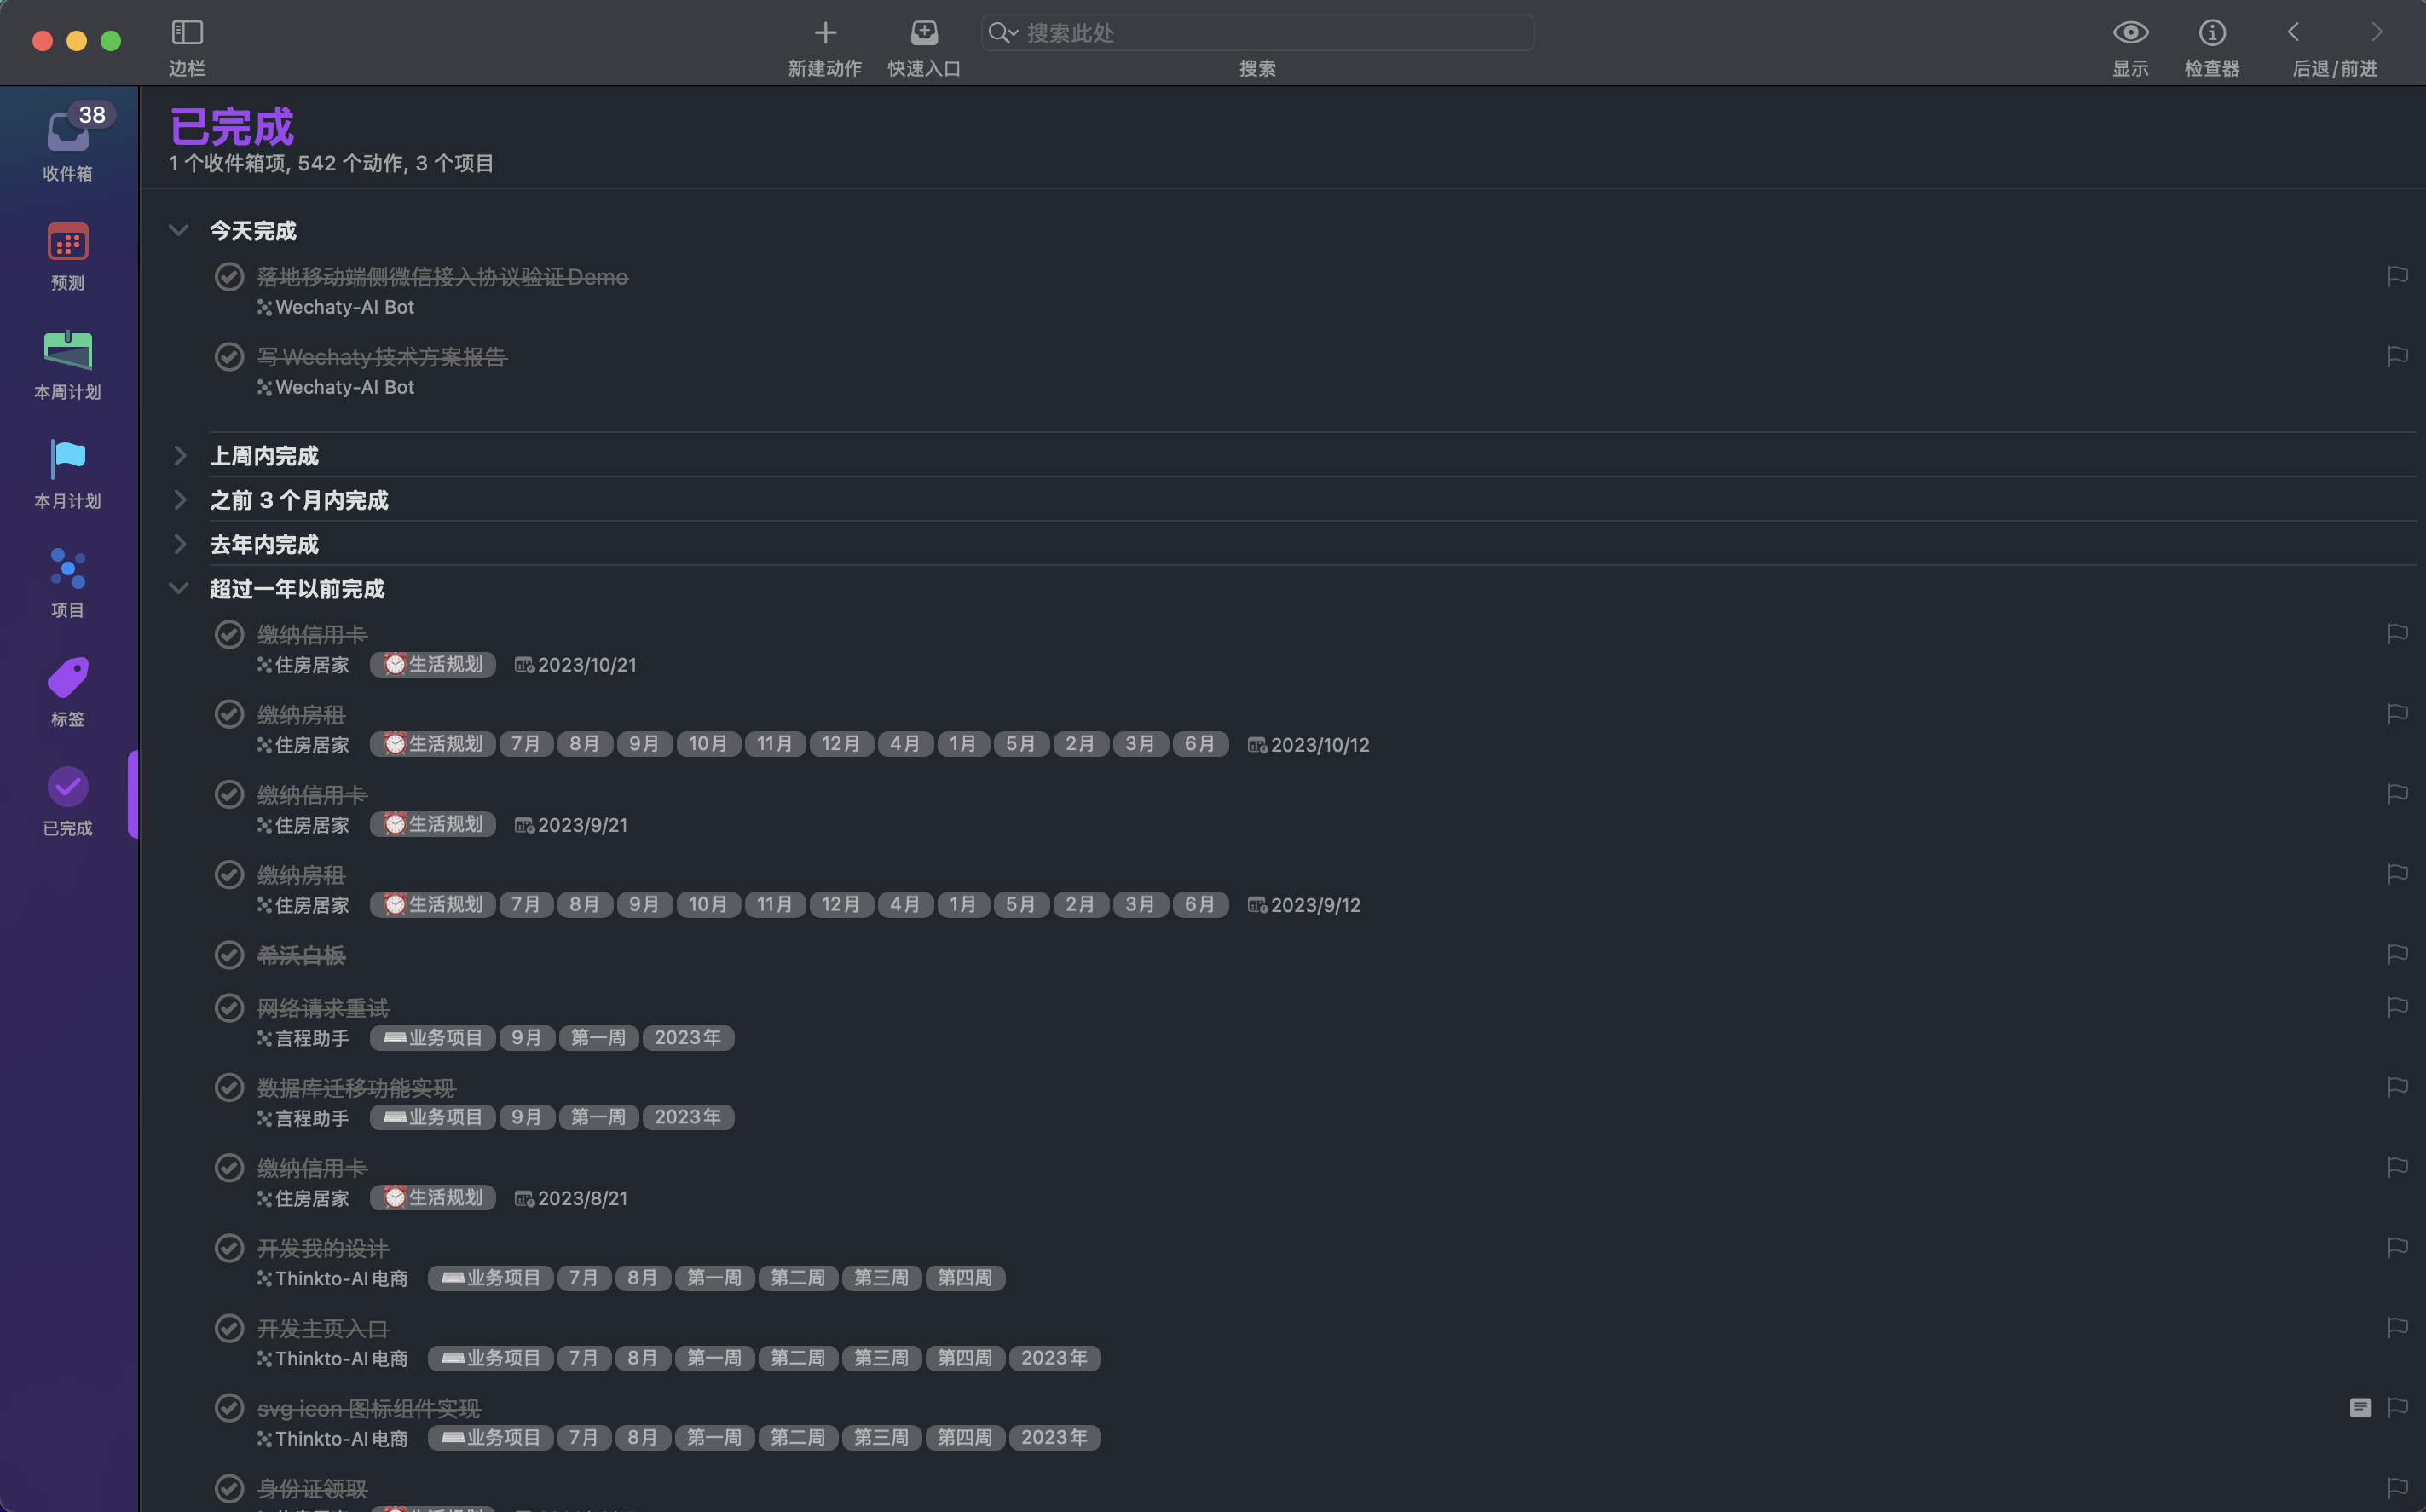Click the 第四周 tag on 开发我的设计
Screen dimensions: 2426x1512
click(x=965, y=1278)
